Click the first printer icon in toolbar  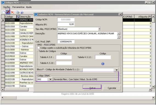18,12
